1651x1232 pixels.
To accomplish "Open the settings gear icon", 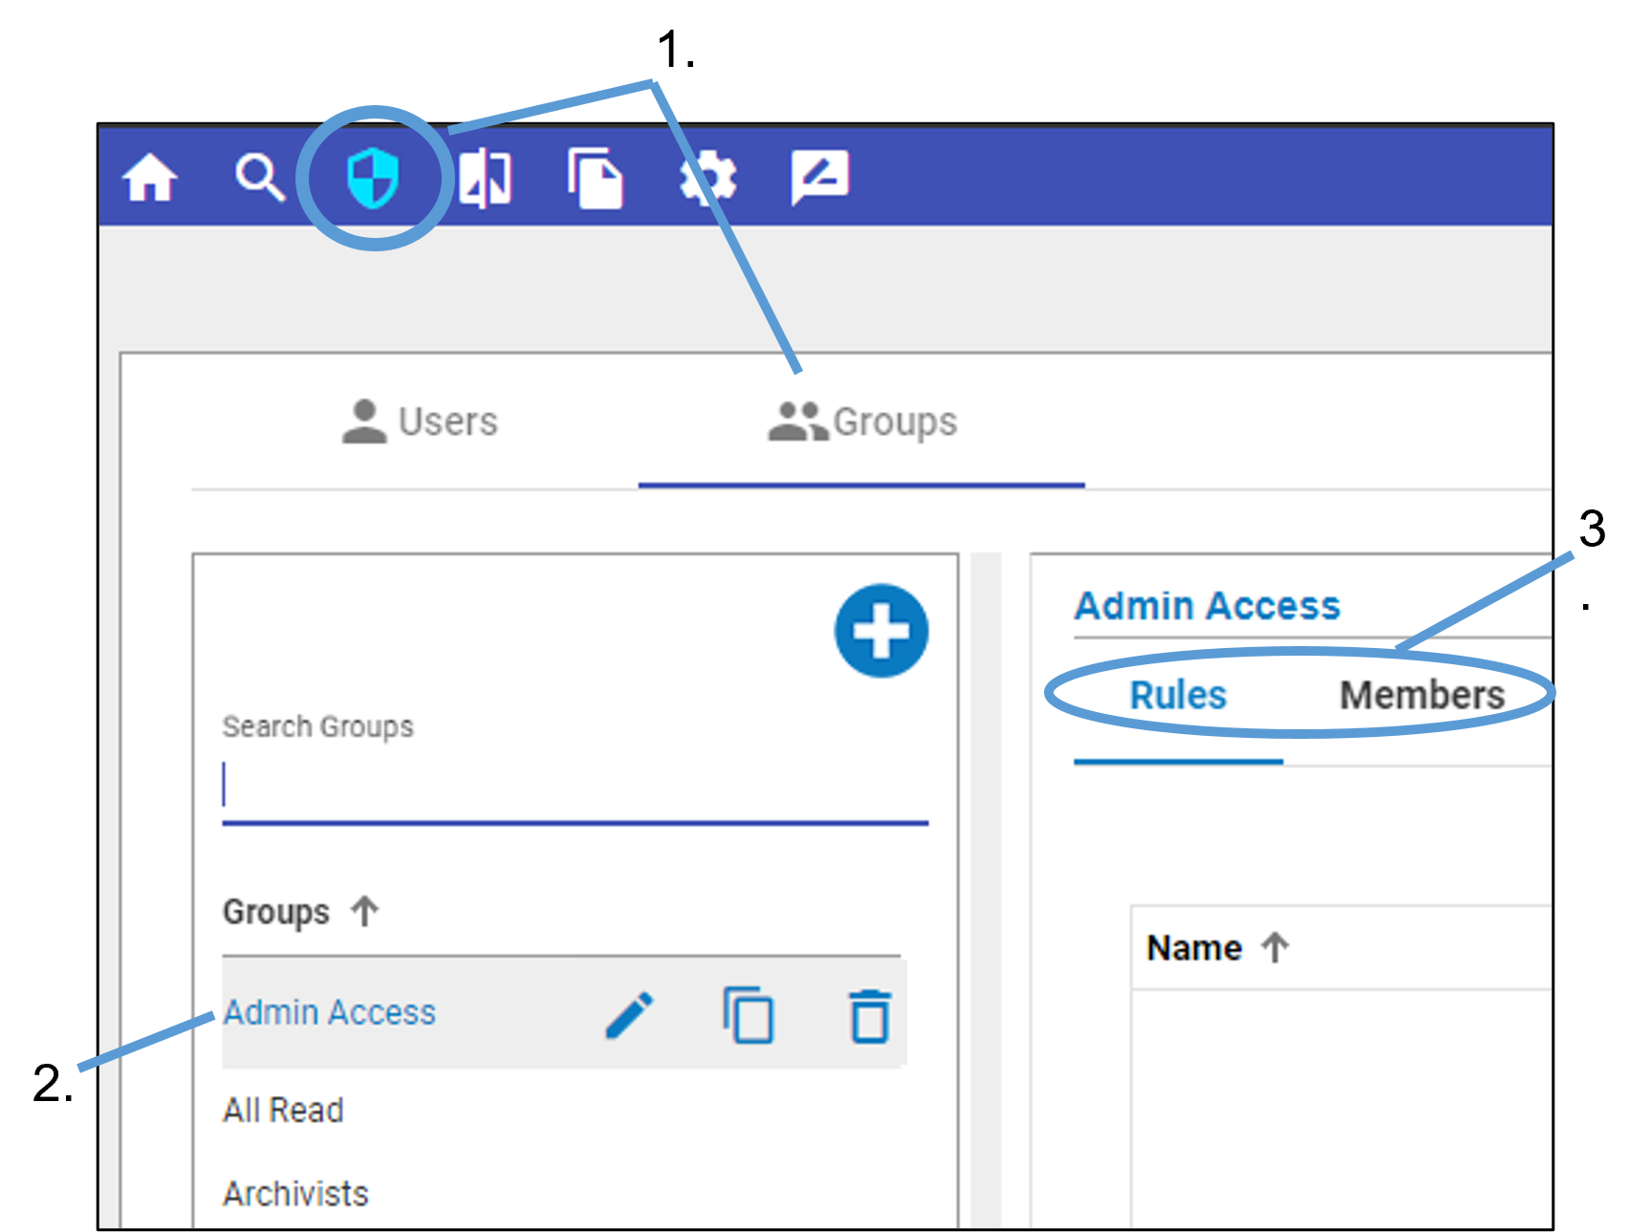I will 707,178.
